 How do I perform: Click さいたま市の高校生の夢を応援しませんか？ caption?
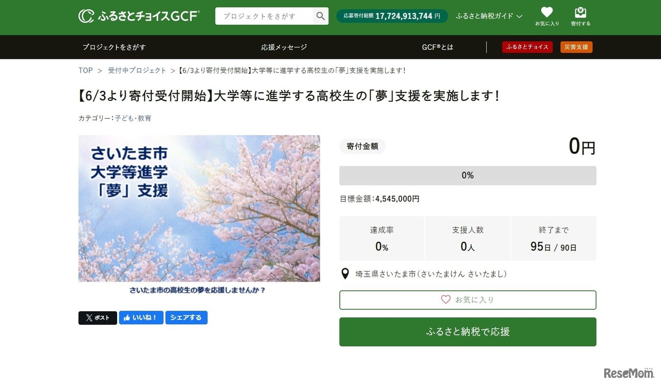(198, 291)
